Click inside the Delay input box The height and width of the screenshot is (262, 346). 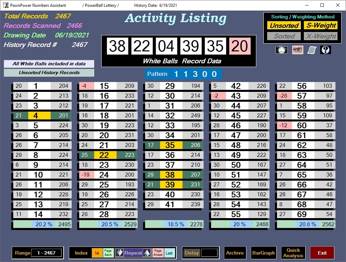(x=209, y=252)
